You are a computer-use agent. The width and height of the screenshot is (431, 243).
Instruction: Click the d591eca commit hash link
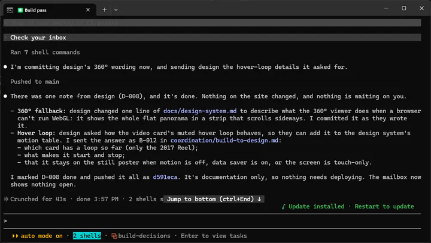pyautogui.click(x=165, y=177)
